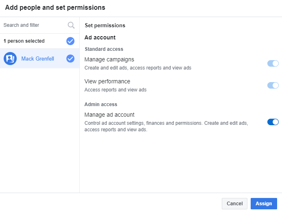Deselect the checkmark beside Mack Grenfell

tap(70, 59)
